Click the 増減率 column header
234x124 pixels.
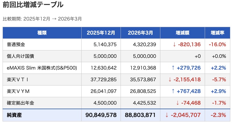(217, 33)
